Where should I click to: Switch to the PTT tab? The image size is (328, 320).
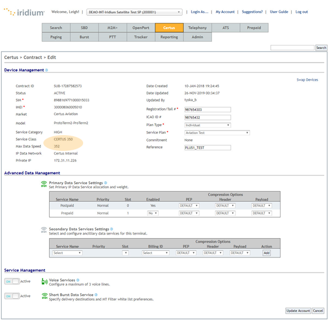point(112,37)
